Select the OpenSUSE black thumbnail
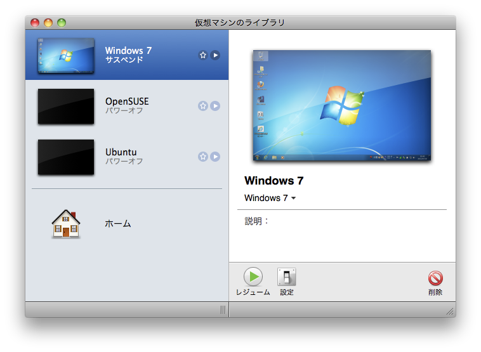 tap(66, 107)
